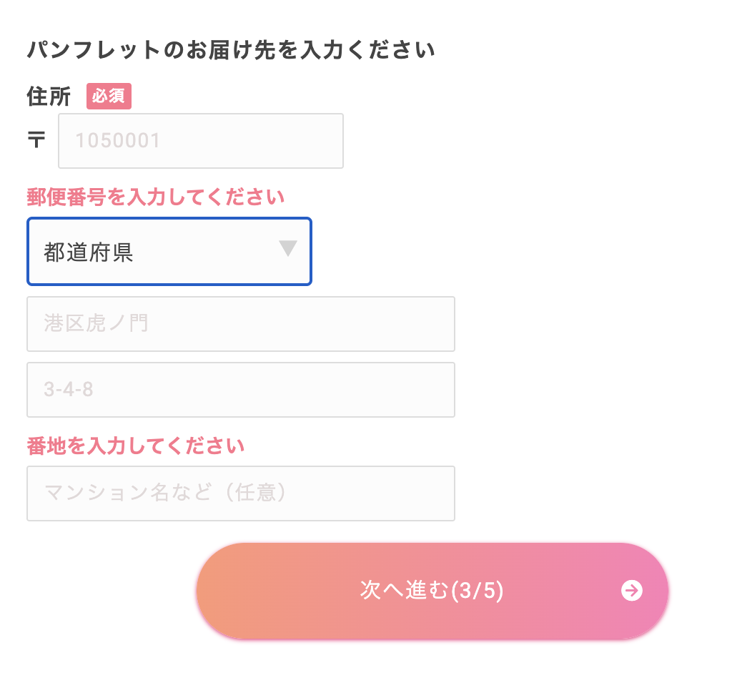The image size is (732, 678).
Task: Click the gray triangle in the prefecture selector
Action: pyautogui.click(x=287, y=249)
